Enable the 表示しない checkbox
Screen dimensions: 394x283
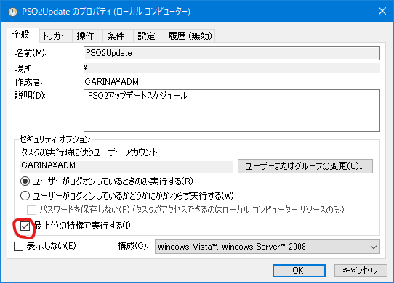click(x=19, y=247)
